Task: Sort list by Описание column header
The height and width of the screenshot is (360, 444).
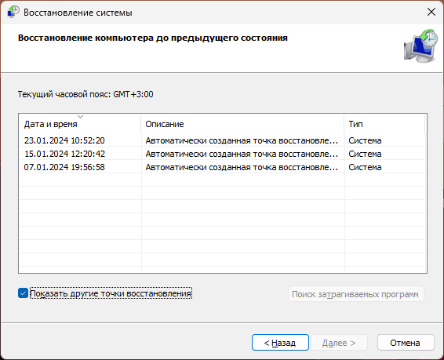Action: (242, 124)
